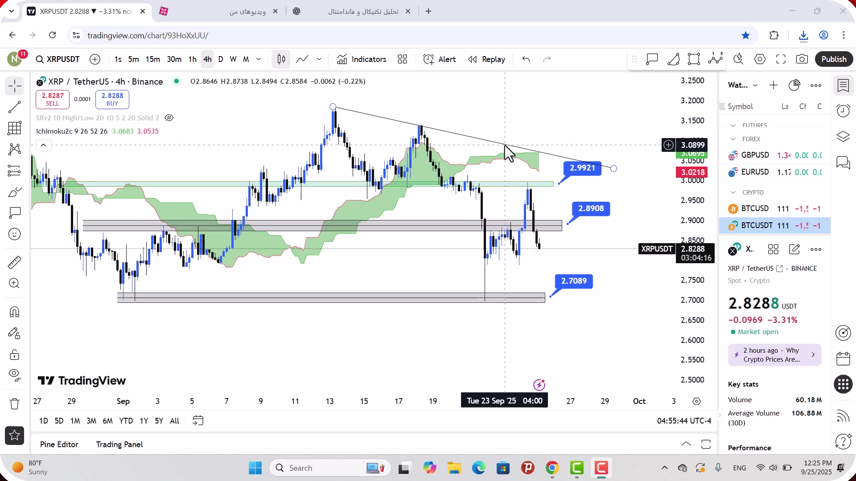Open the calendar panel icon
Screen dimensions: 856x481
click(x=843, y=359)
